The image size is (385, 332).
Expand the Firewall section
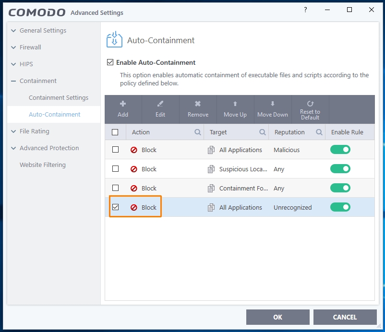pos(14,47)
